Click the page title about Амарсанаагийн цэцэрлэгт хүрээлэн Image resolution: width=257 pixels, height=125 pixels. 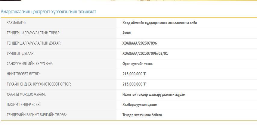click(48, 12)
